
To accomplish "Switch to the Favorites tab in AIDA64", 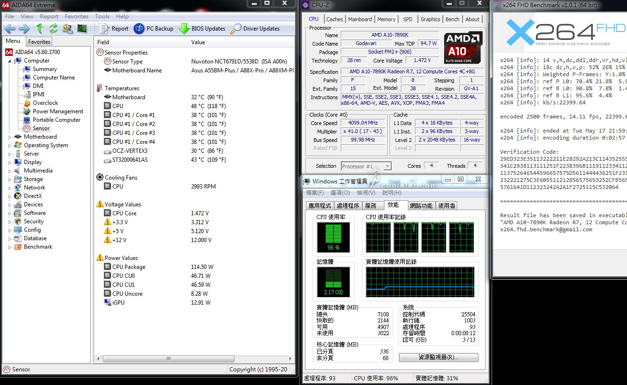I will pos(39,42).
